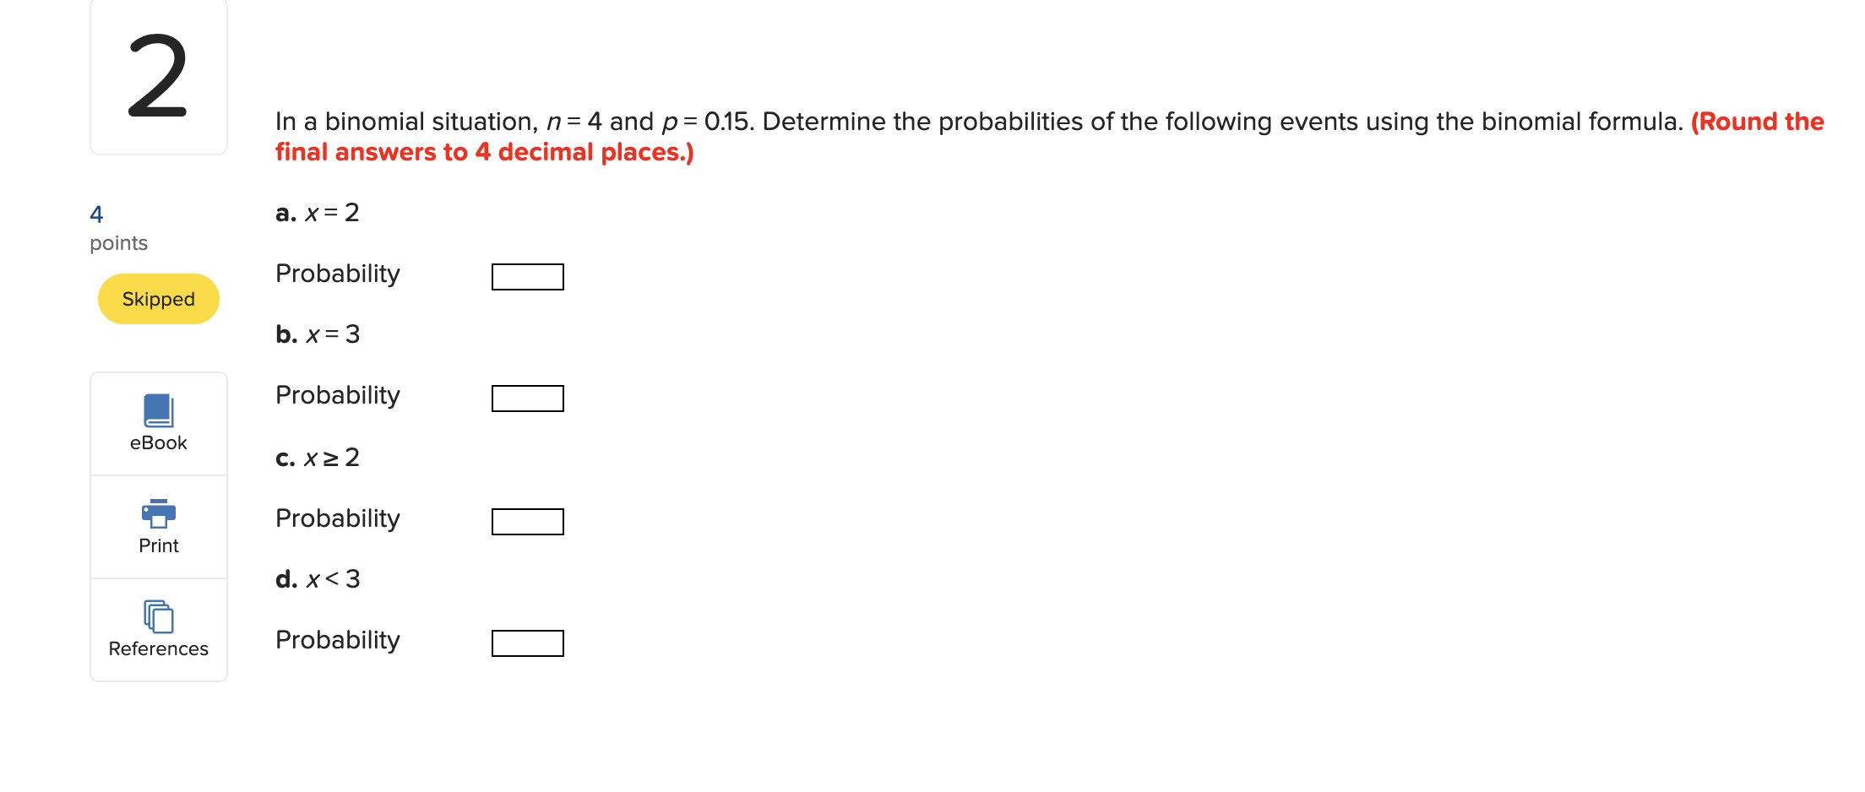This screenshot has width=1865, height=792.
Task: Click the probability field for x ≥ 2
Action: (527, 522)
